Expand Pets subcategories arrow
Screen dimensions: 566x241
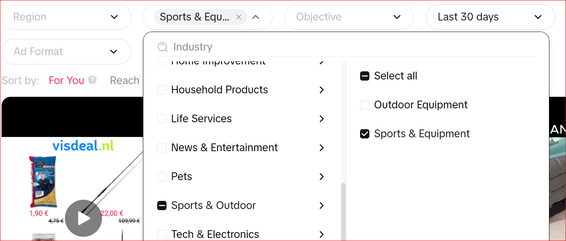click(x=321, y=177)
